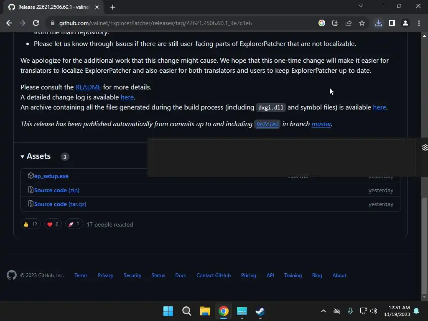This screenshot has height=321, width=428.
Task: Open the Security footer link
Action: pyautogui.click(x=132, y=275)
